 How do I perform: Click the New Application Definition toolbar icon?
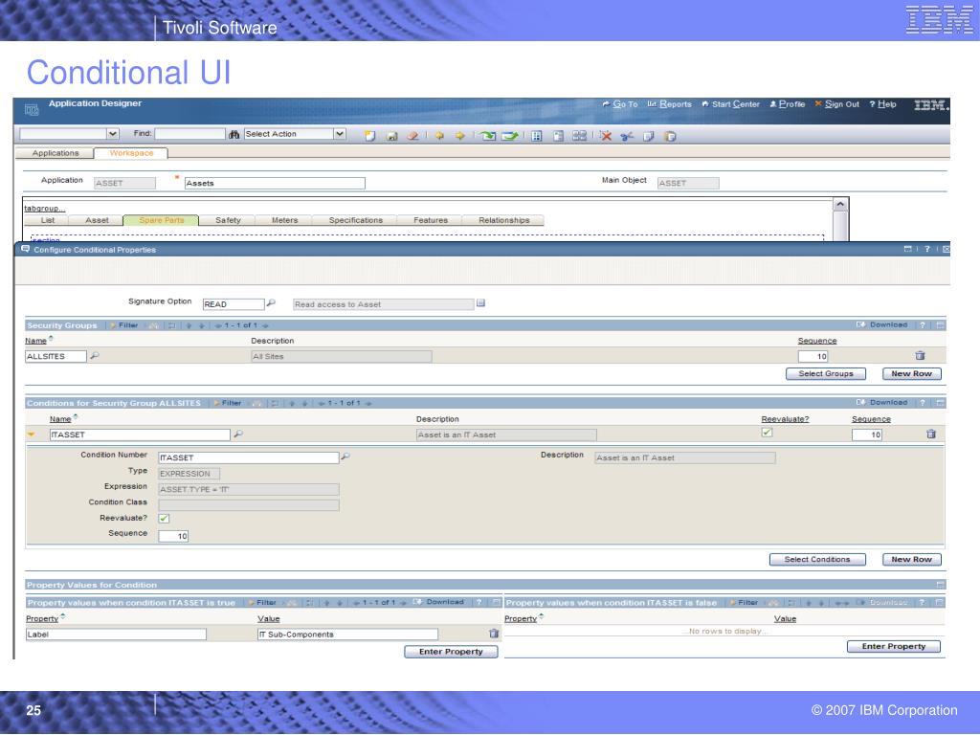tap(370, 136)
